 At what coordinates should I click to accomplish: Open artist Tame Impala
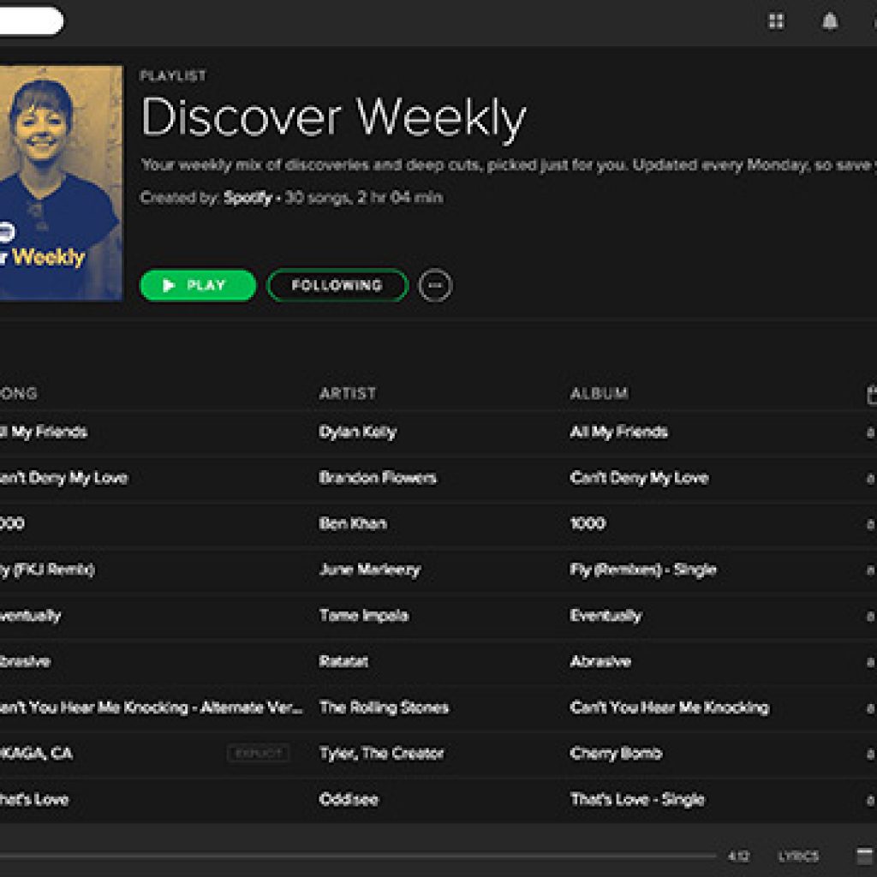click(363, 616)
